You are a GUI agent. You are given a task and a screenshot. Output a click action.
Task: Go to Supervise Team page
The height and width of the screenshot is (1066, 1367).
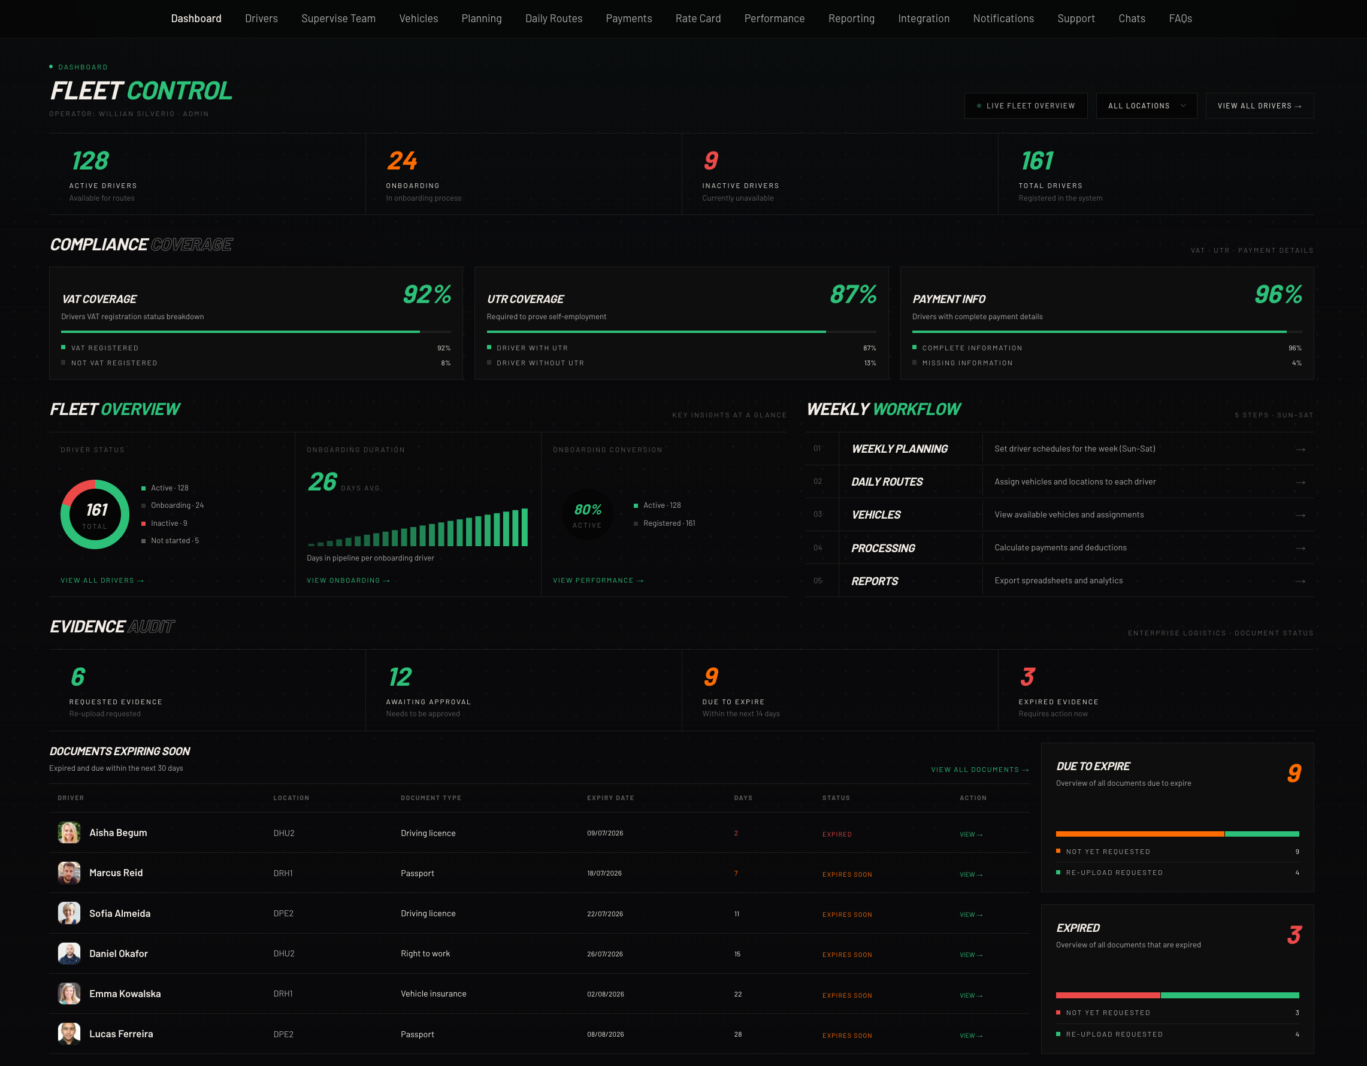(x=338, y=19)
